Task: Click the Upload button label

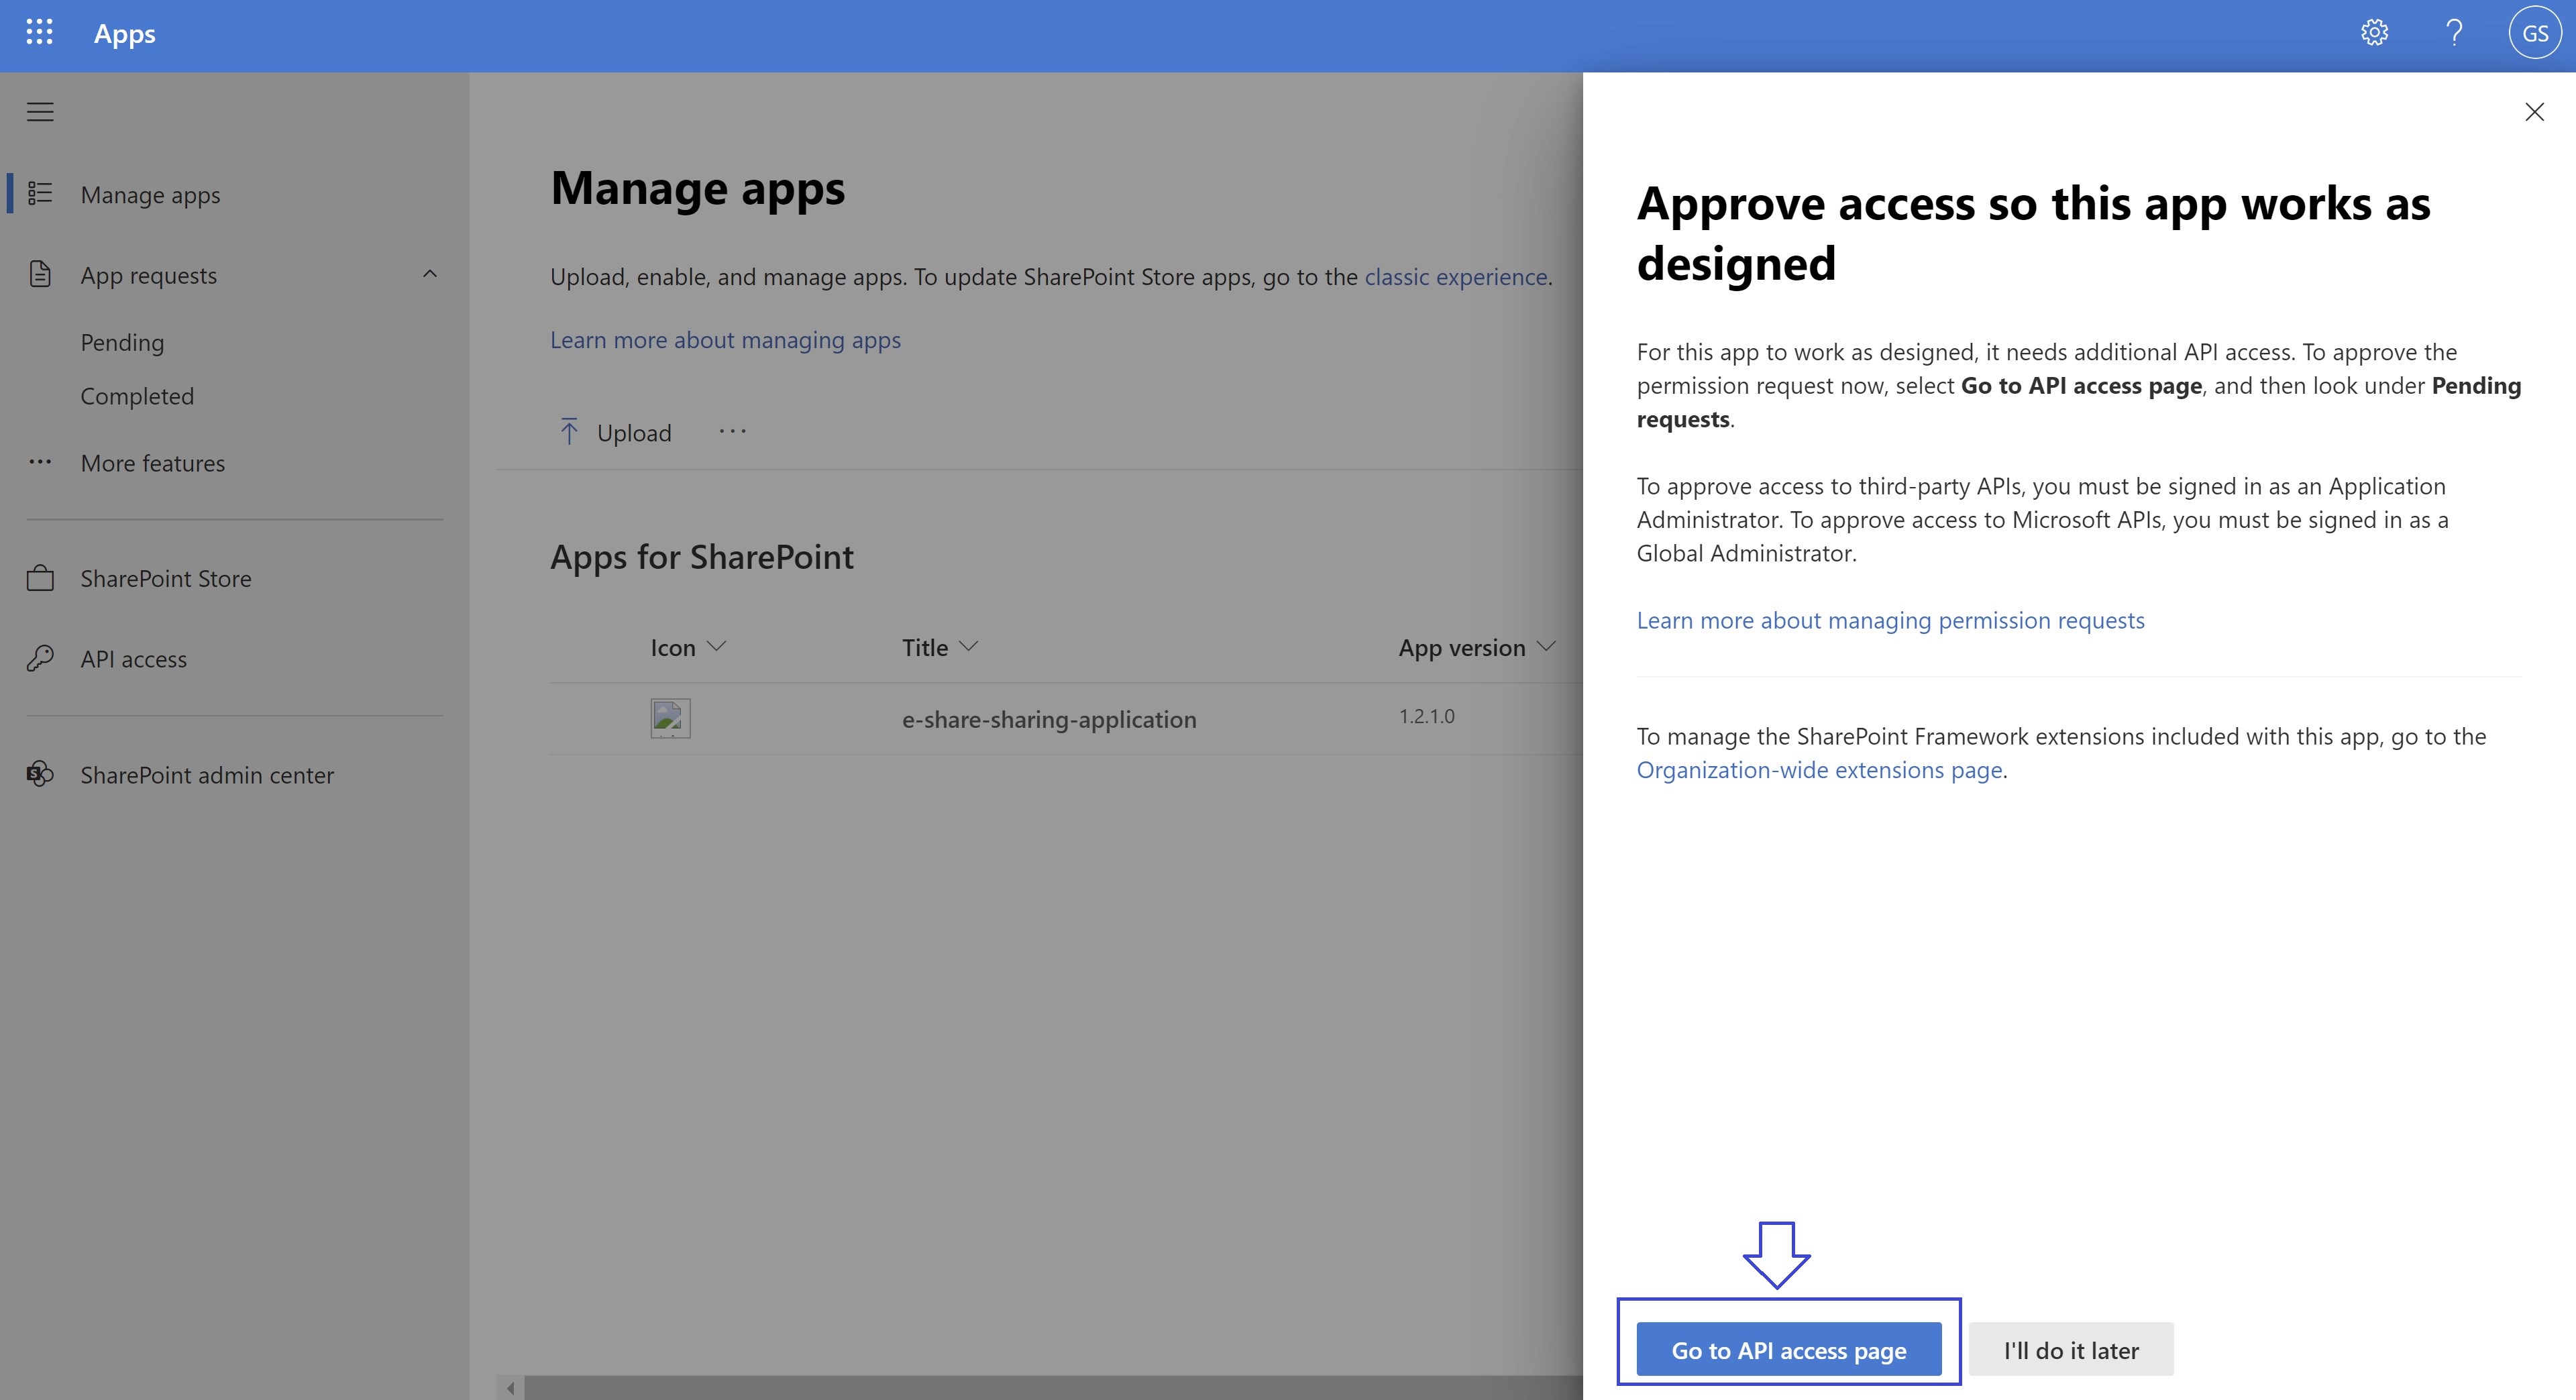Action: tap(634, 433)
